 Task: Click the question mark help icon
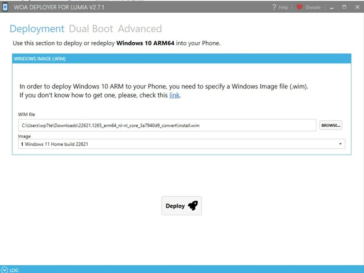tap(274, 7)
